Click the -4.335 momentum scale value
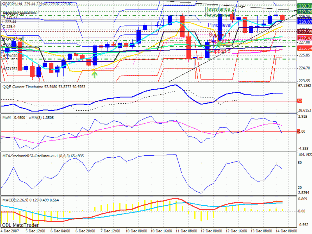The image size is (312, 234). point(303,149)
